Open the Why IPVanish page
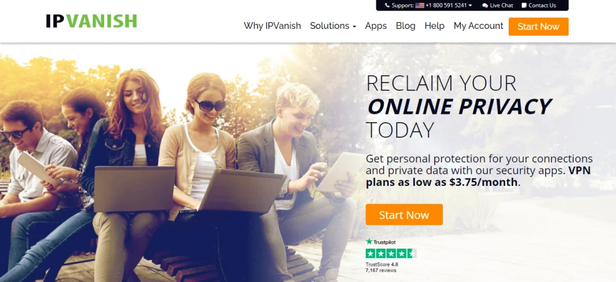Image resolution: width=616 pixels, height=282 pixels. click(x=272, y=26)
